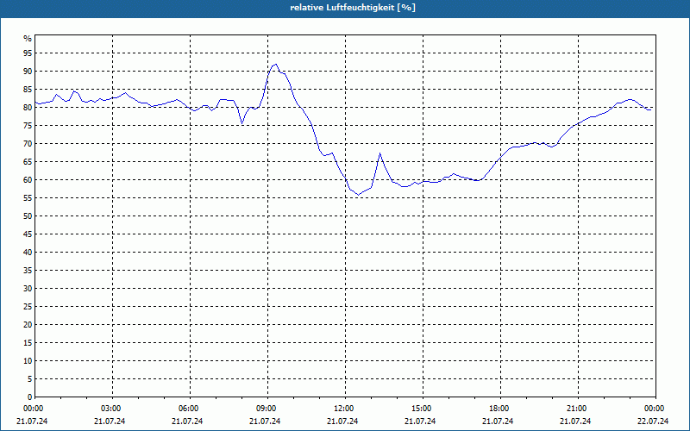The height and width of the screenshot is (431, 690).
Task: Select the 95 value on the y-axis
Action: click(28, 53)
